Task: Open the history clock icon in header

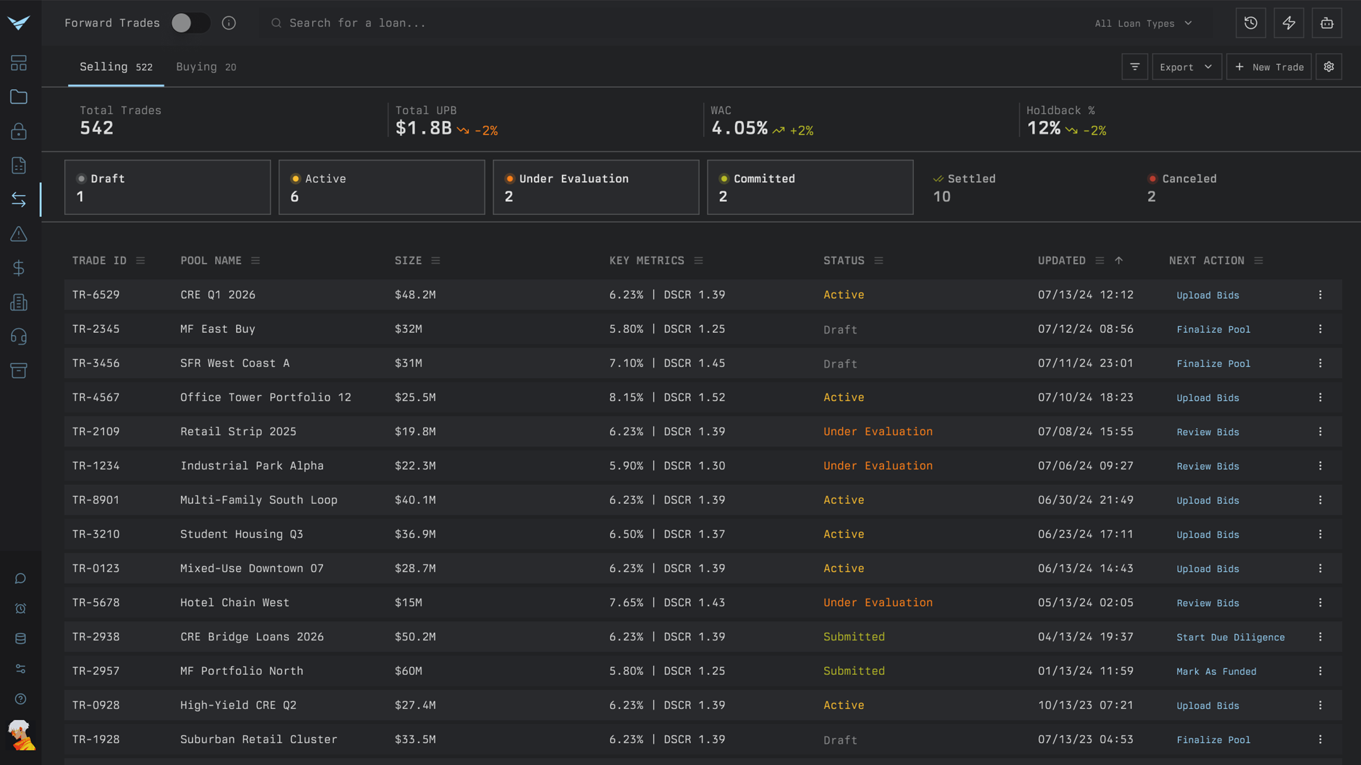Action: (x=1250, y=23)
